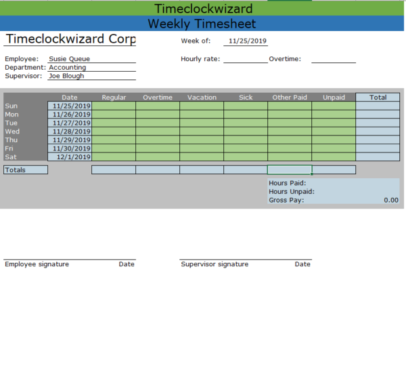Click the Wed row label

12,131
